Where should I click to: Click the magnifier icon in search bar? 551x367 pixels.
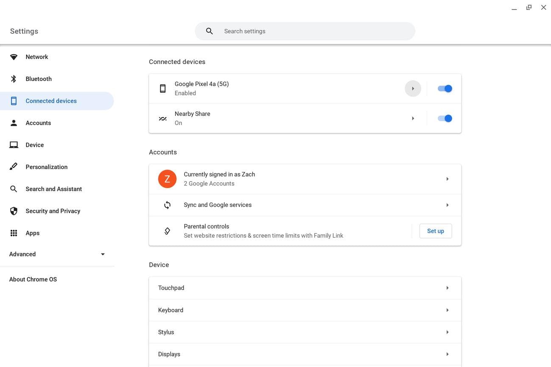209,31
